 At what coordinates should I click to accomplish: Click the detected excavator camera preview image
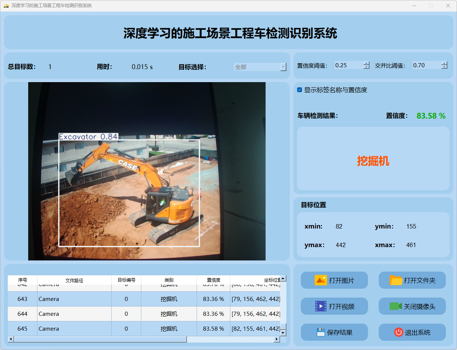147,171
